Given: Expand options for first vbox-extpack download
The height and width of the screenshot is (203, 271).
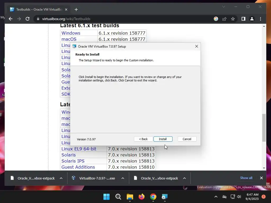Looking at the screenshot, I should pyautogui.click(x=61, y=178).
